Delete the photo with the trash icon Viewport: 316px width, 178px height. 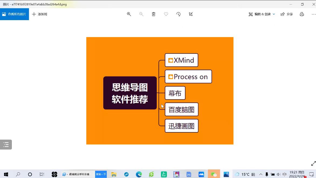pos(154,14)
